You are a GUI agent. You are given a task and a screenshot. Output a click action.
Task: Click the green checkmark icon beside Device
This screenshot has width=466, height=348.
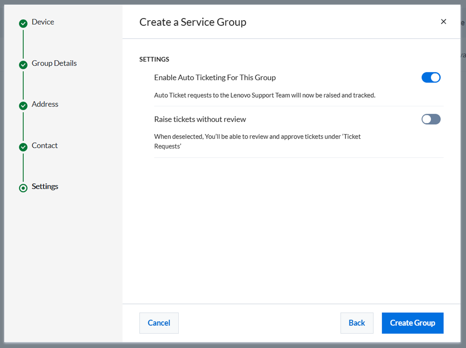click(23, 23)
